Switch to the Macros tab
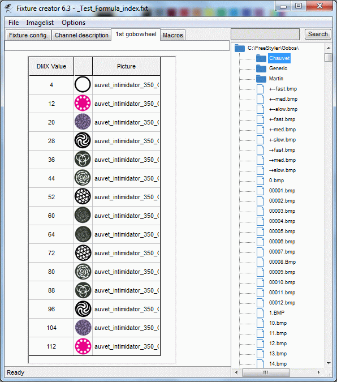The image size is (337, 382). [172, 35]
